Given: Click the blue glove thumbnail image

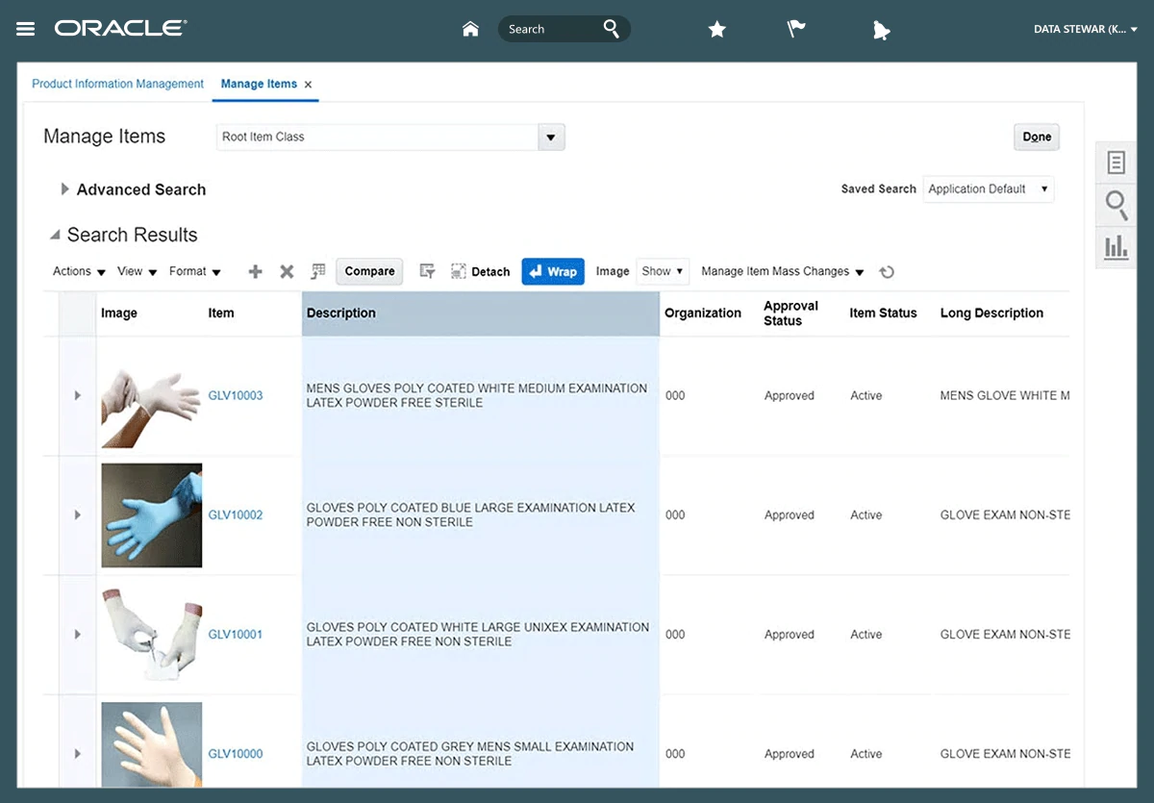Looking at the screenshot, I should pos(152,515).
